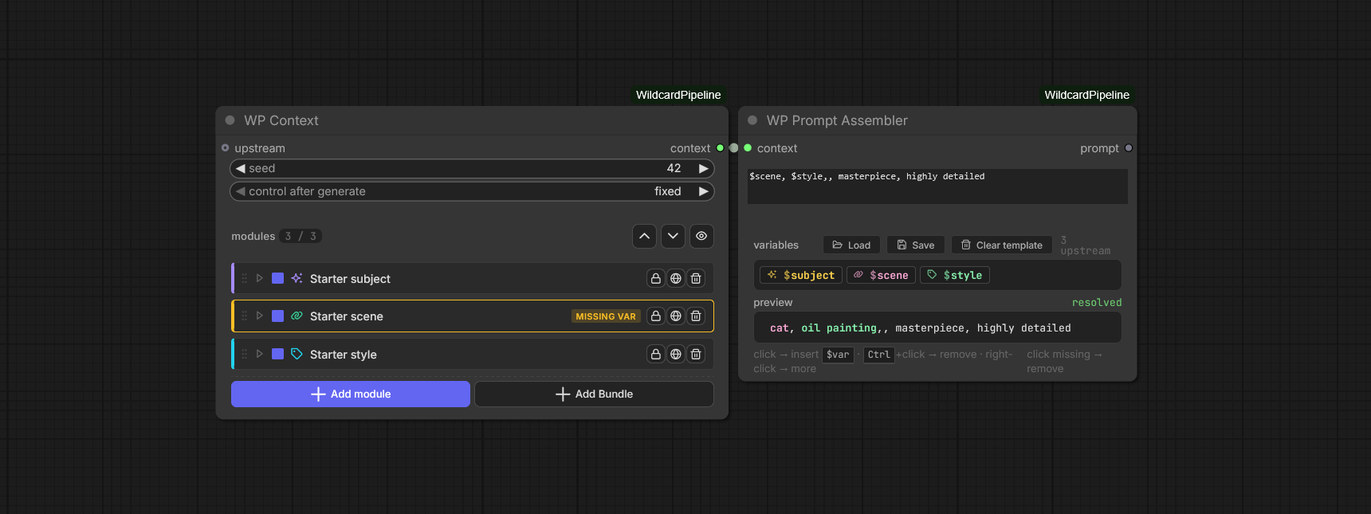Switch control after generate to next option
Image resolution: width=1371 pixels, height=514 pixels.
coord(704,191)
